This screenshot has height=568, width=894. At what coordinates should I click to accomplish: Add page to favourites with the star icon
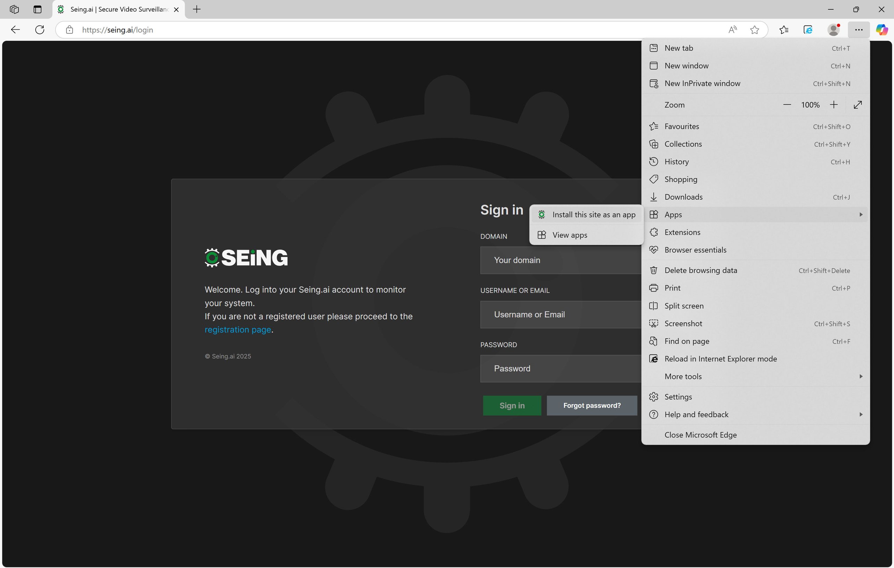click(x=754, y=30)
